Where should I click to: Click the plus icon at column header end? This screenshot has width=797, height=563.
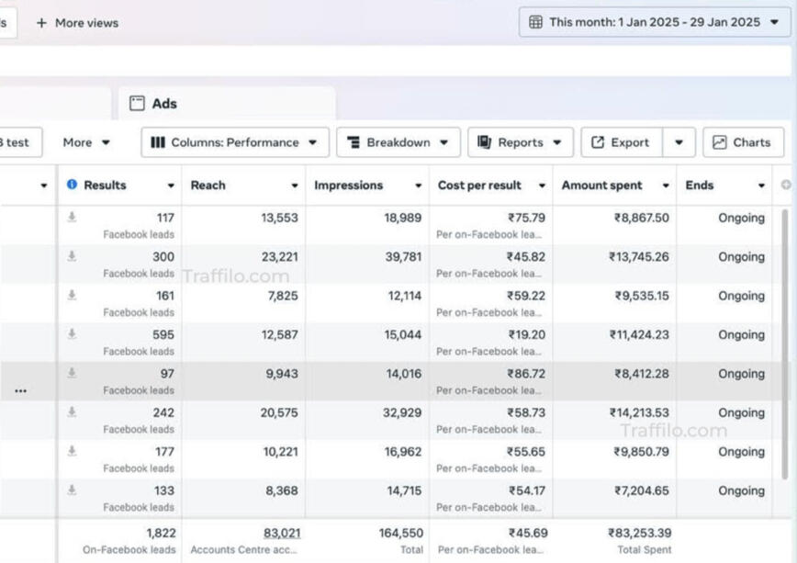pos(785,186)
